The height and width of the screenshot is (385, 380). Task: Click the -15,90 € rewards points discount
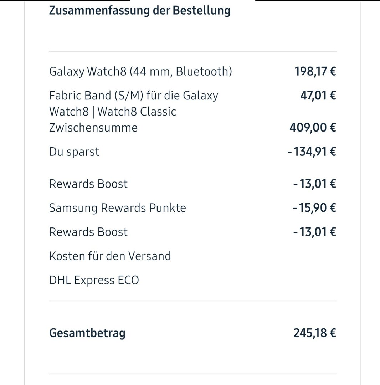click(314, 208)
